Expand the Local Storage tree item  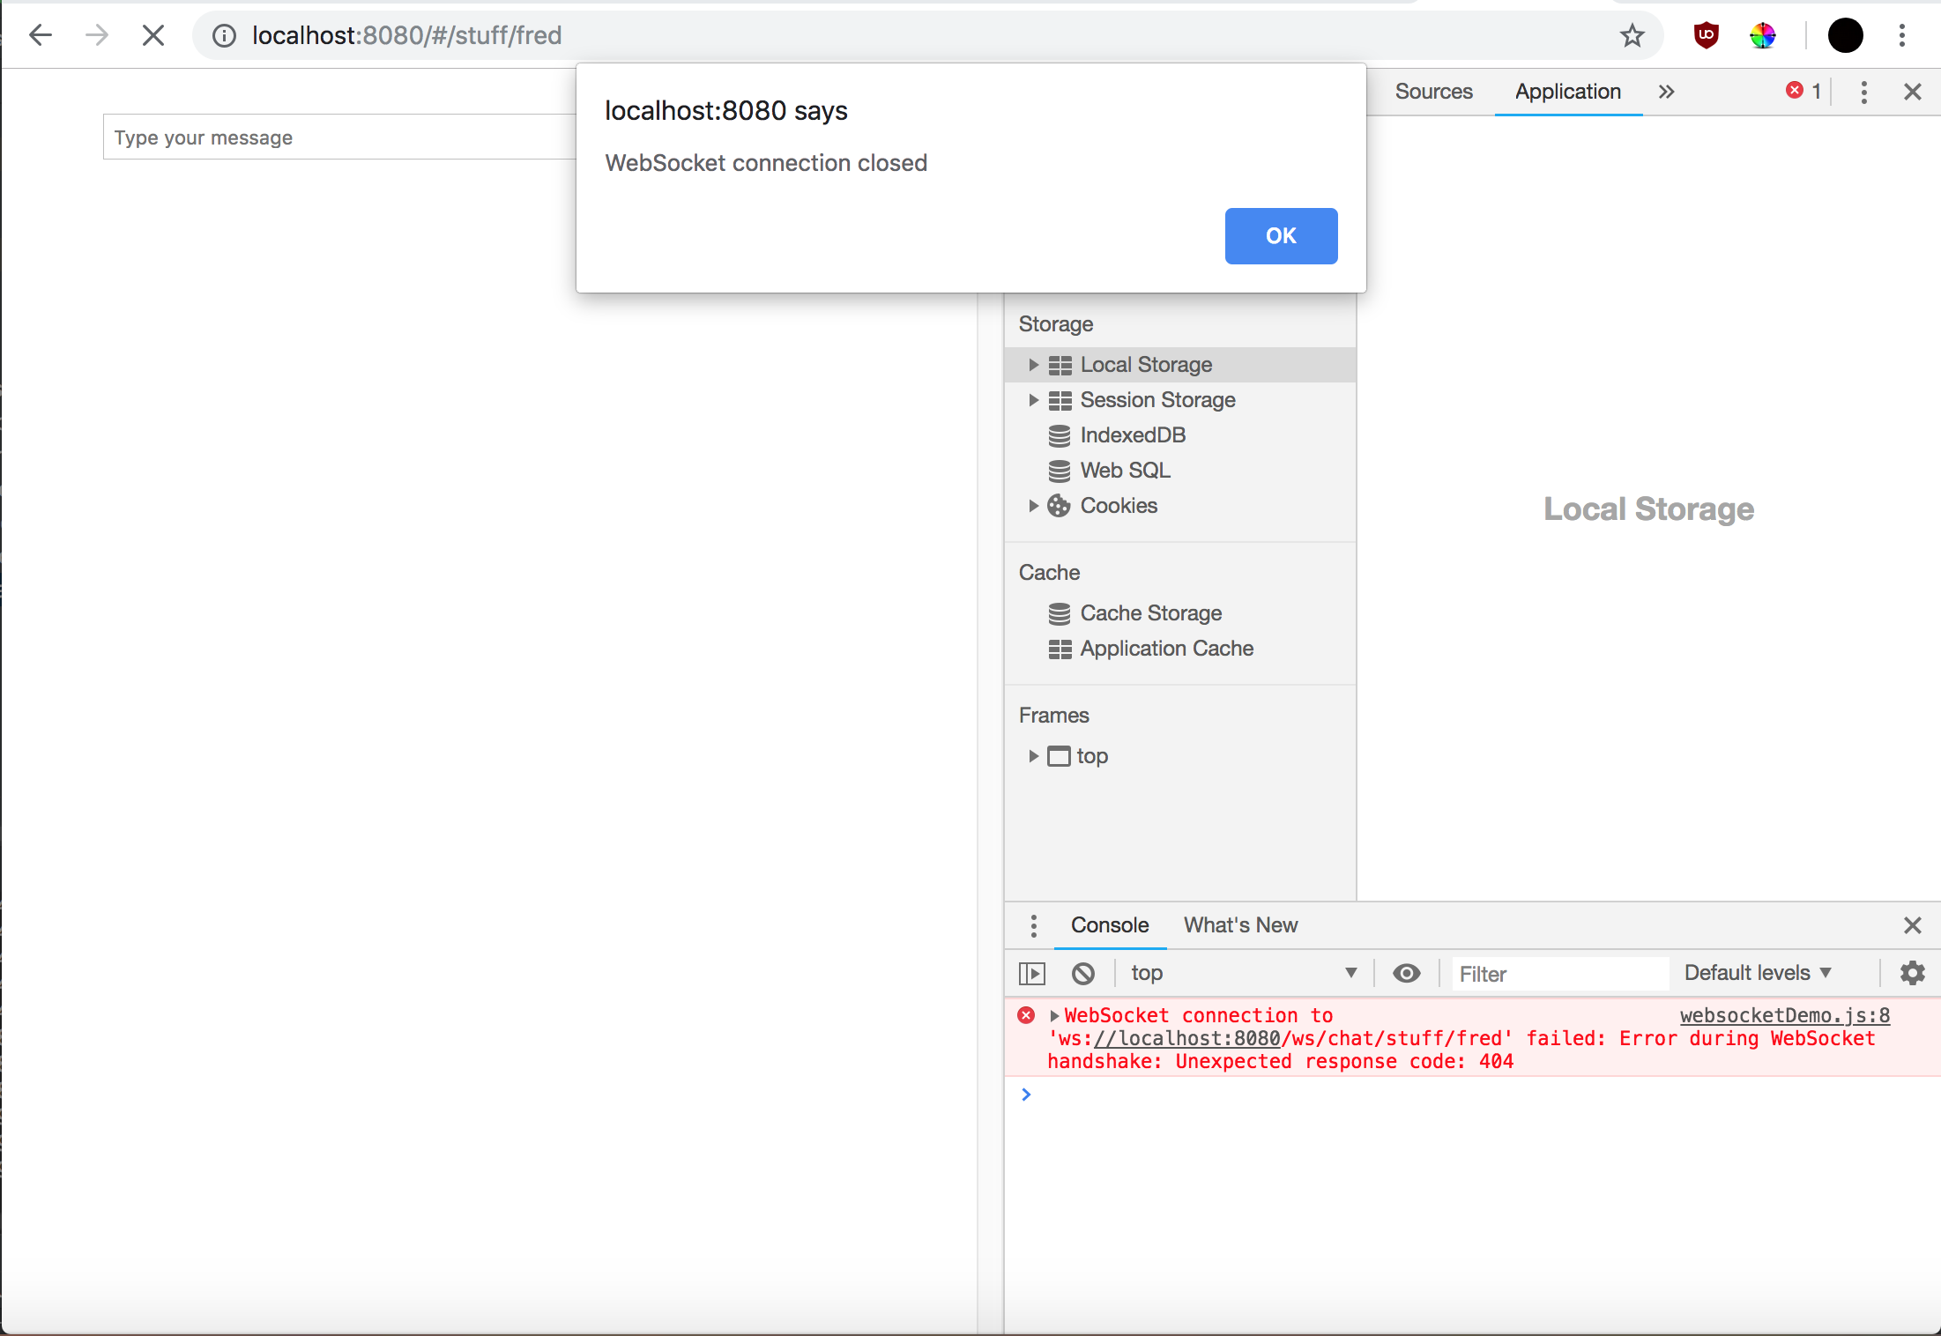tap(1033, 364)
